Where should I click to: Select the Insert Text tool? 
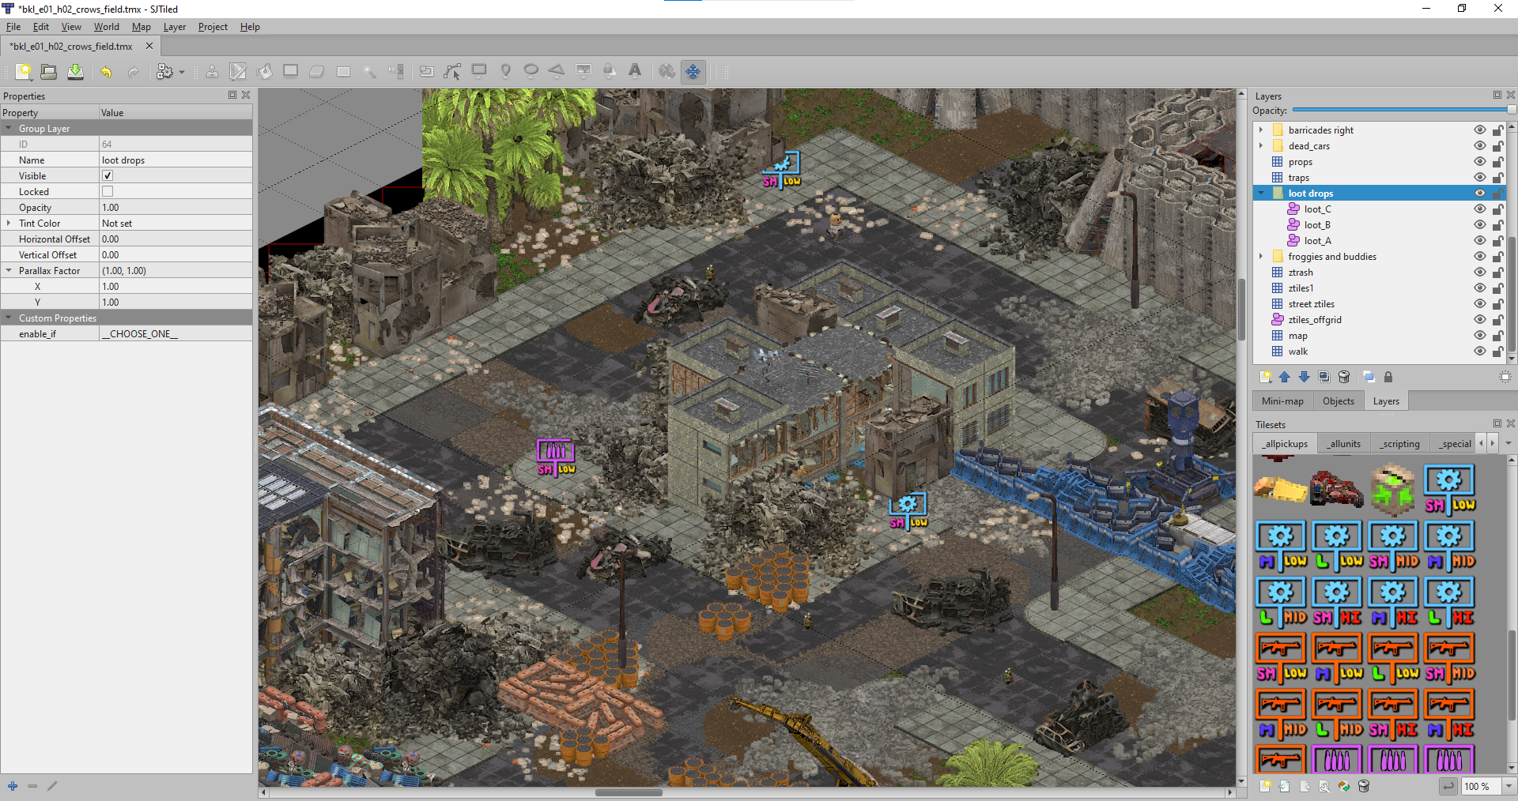(x=635, y=72)
